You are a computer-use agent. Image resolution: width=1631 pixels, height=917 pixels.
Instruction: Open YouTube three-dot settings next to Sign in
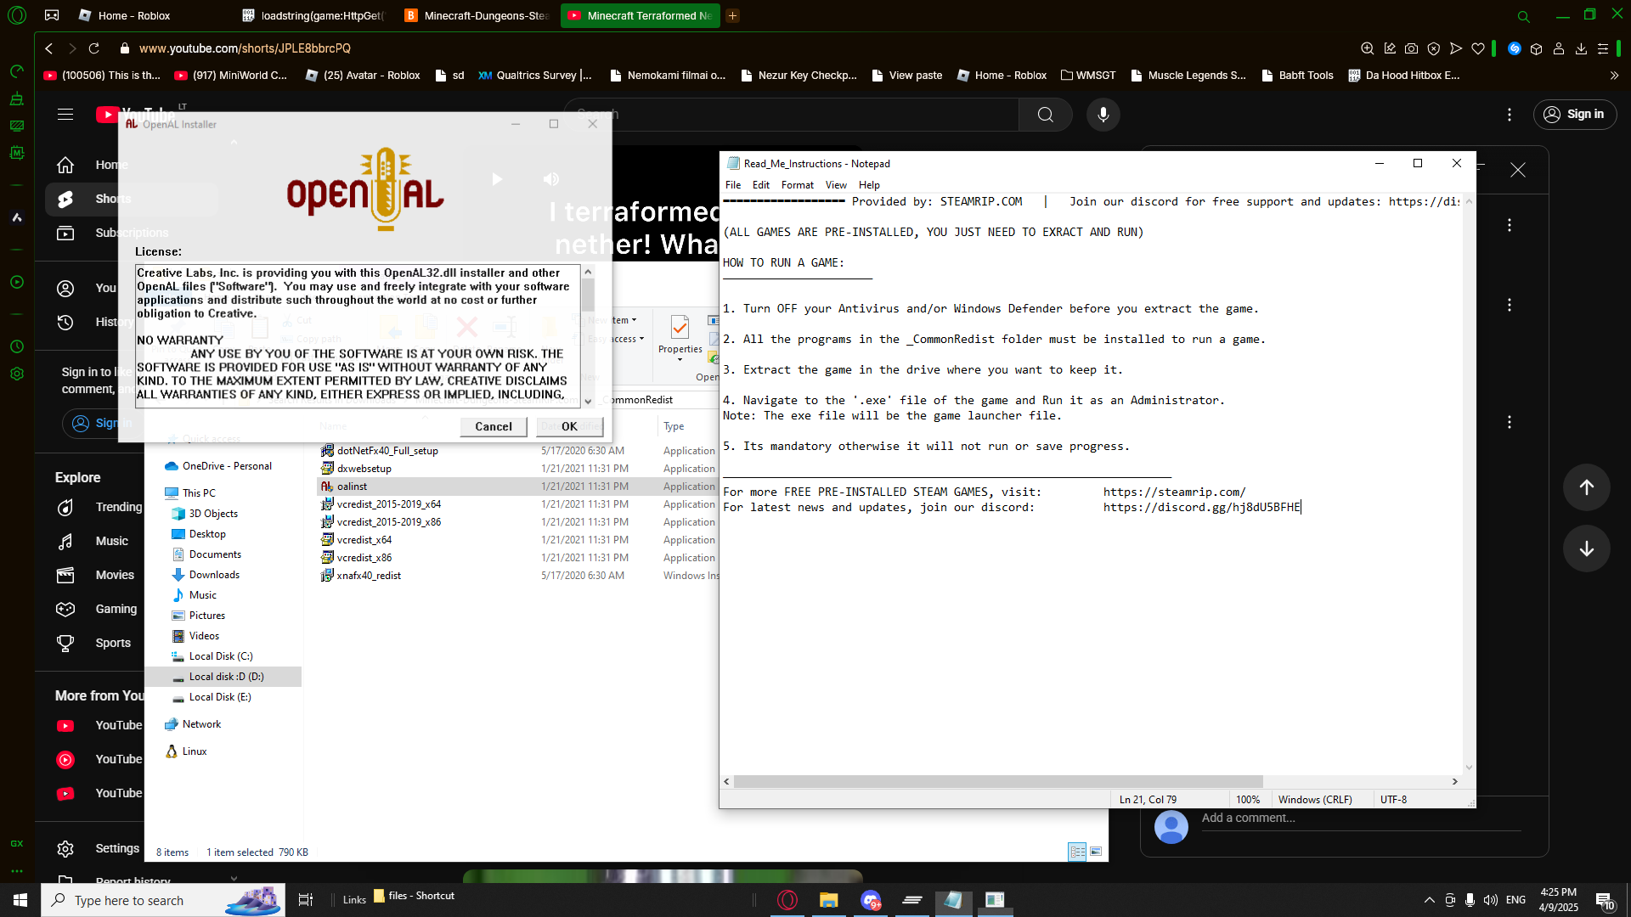[1510, 115]
